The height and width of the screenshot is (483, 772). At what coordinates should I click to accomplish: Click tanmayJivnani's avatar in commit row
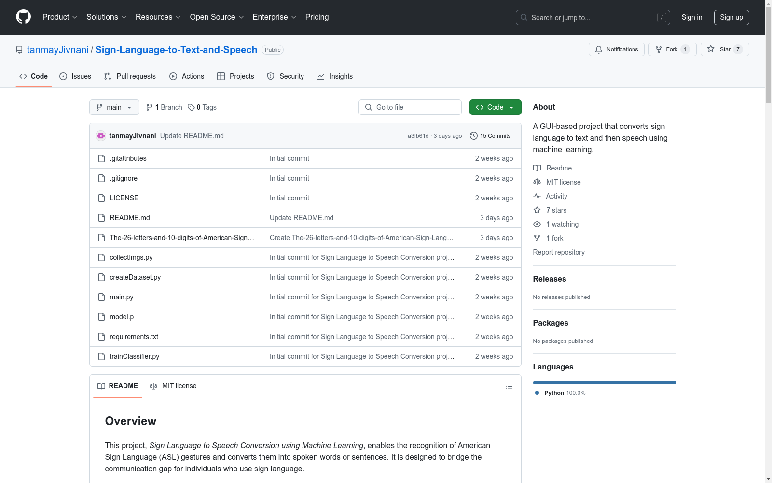(101, 136)
